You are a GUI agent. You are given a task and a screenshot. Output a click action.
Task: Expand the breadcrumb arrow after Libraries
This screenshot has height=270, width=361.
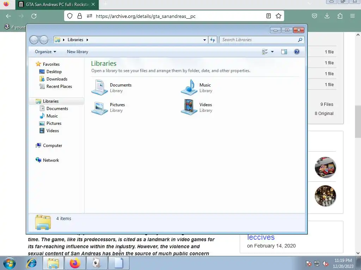click(x=87, y=40)
